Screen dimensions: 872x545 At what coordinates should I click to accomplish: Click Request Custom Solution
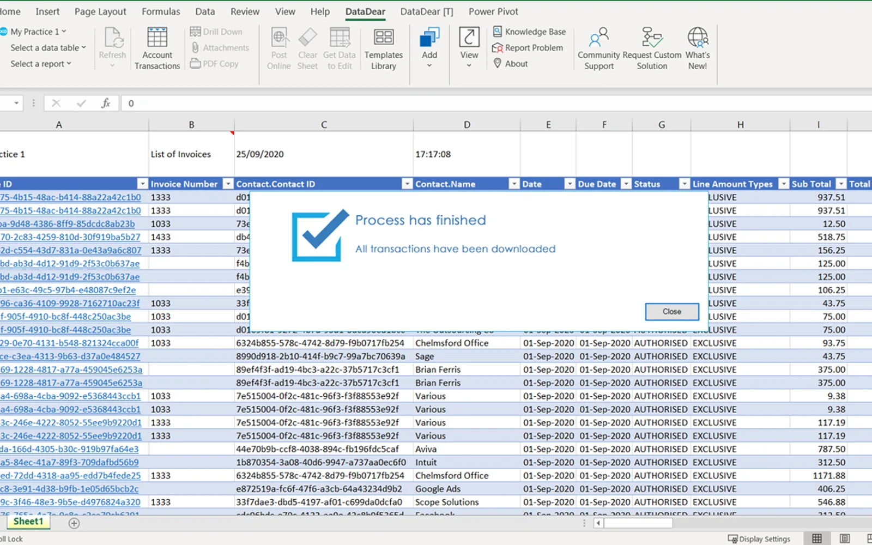652,49
